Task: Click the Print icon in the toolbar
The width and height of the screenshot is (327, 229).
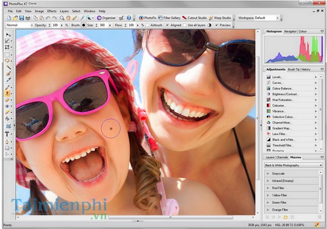Action: pyautogui.click(x=28, y=17)
